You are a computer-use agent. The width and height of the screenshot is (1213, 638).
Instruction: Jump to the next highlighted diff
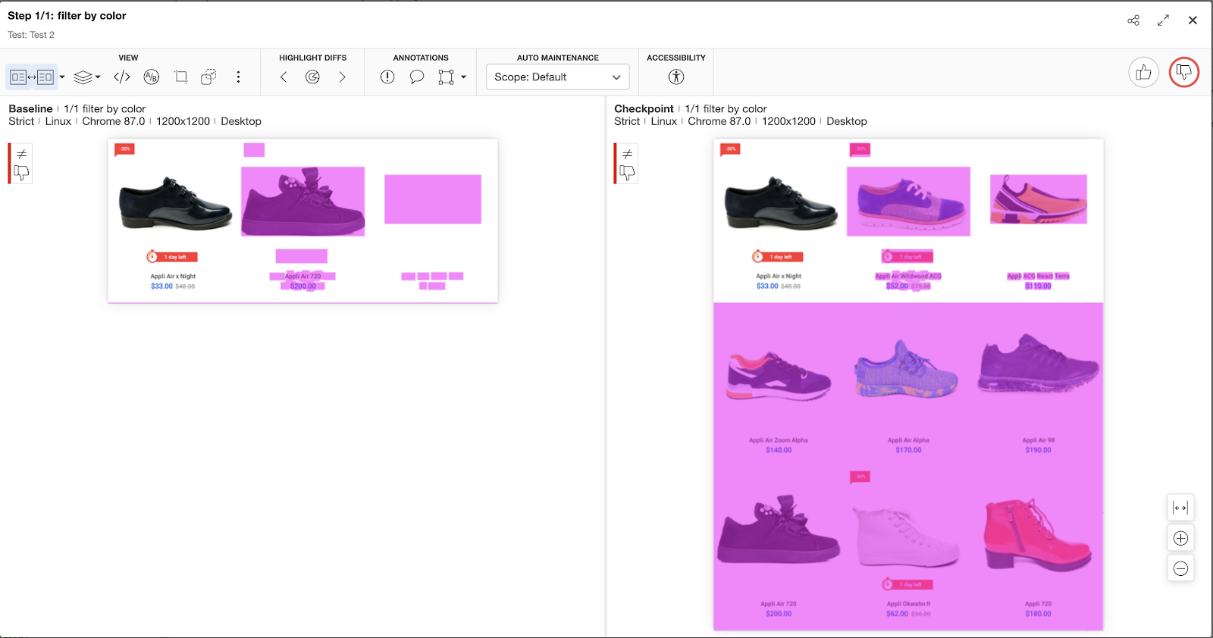pyautogui.click(x=342, y=77)
